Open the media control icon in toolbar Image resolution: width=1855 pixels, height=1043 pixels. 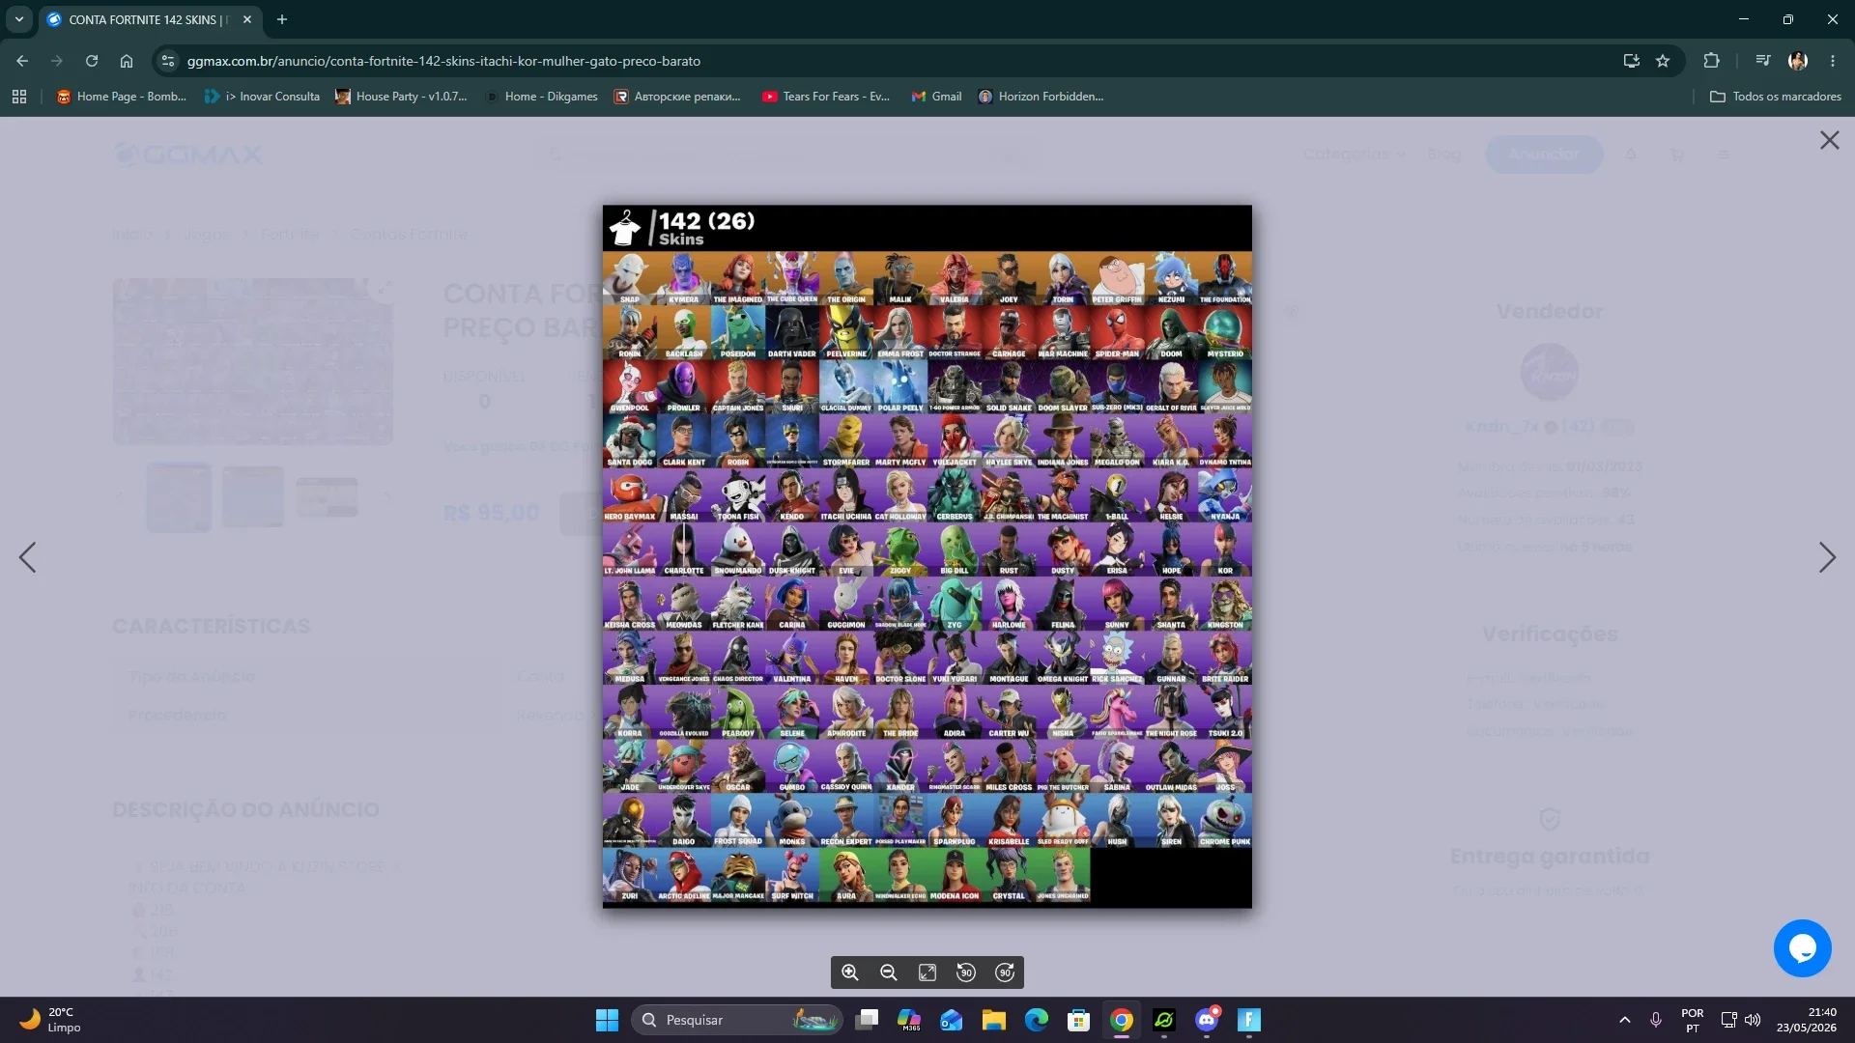[x=1763, y=61]
